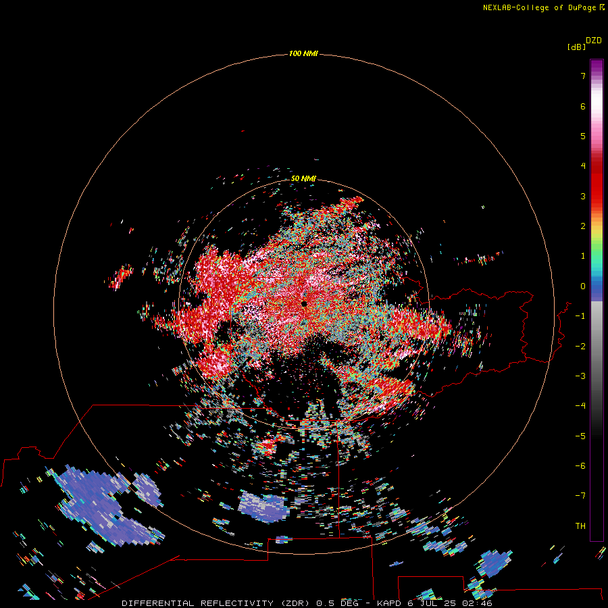
Task: Click the 6 dB tick label
Action: (583, 106)
